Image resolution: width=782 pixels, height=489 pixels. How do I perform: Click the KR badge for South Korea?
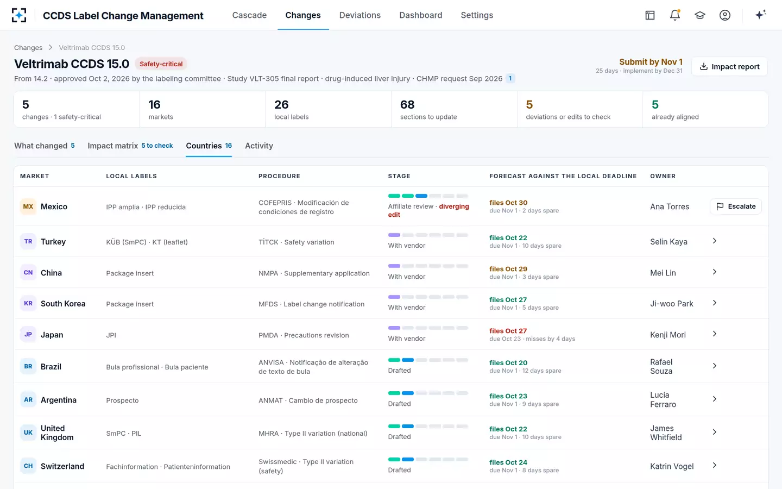[x=28, y=303]
